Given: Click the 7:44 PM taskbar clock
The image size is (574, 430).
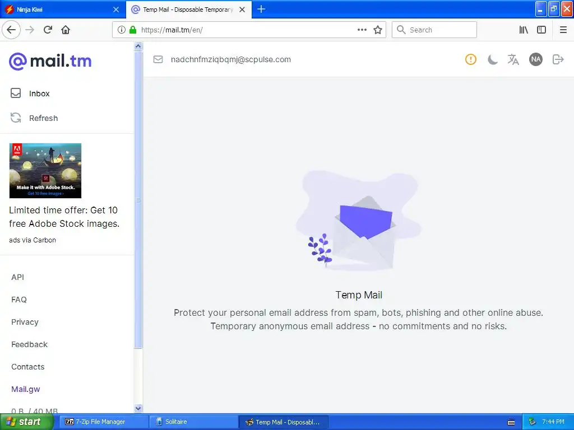Looking at the screenshot, I should pyautogui.click(x=553, y=422).
